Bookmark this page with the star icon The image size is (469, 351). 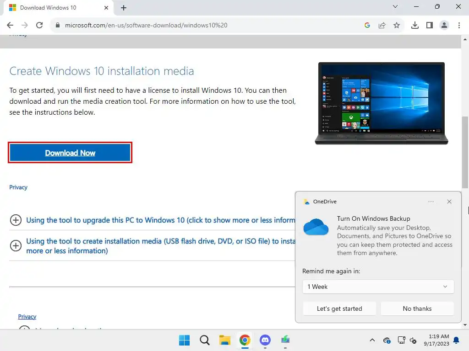pyautogui.click(x=397, y=25)
